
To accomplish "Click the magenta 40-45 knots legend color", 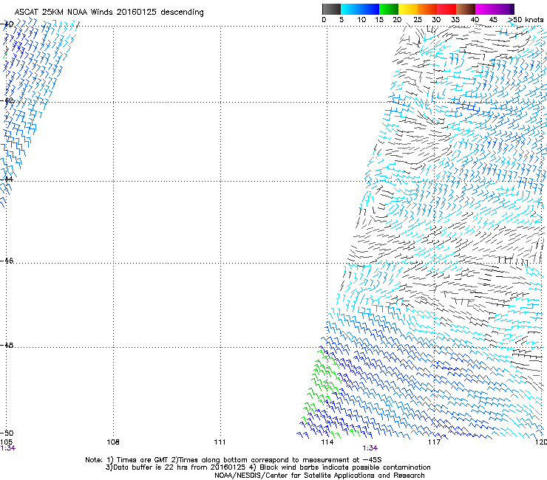I will pyautogui.click(x=485, y=9).
